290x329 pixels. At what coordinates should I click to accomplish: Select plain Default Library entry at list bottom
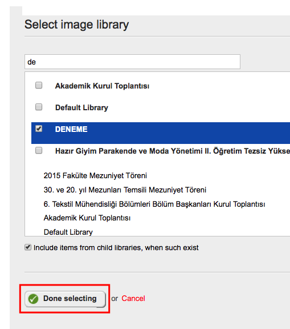point(68,232)
